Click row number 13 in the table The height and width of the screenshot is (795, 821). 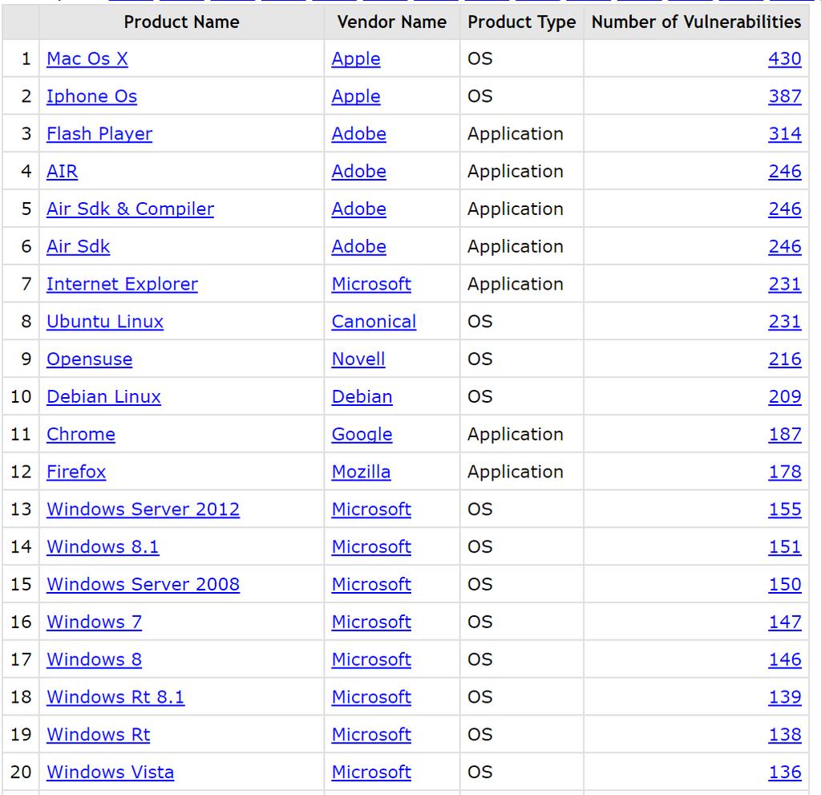click(21, 509)
